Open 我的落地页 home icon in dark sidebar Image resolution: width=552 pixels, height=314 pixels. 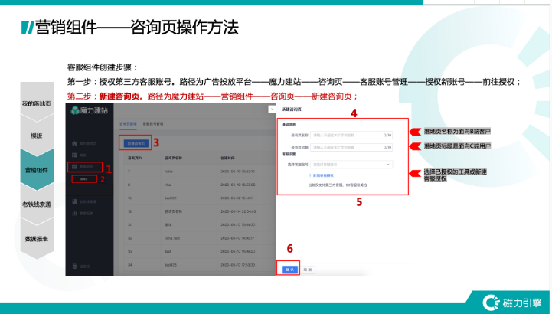point(74,143)
